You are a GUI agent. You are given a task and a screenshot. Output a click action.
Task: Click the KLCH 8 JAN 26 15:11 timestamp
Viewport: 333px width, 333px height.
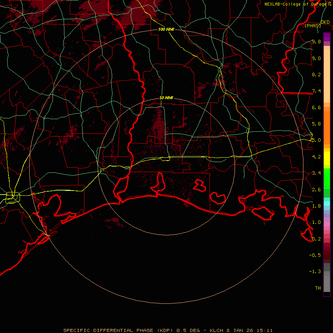(x=241, y=330)
